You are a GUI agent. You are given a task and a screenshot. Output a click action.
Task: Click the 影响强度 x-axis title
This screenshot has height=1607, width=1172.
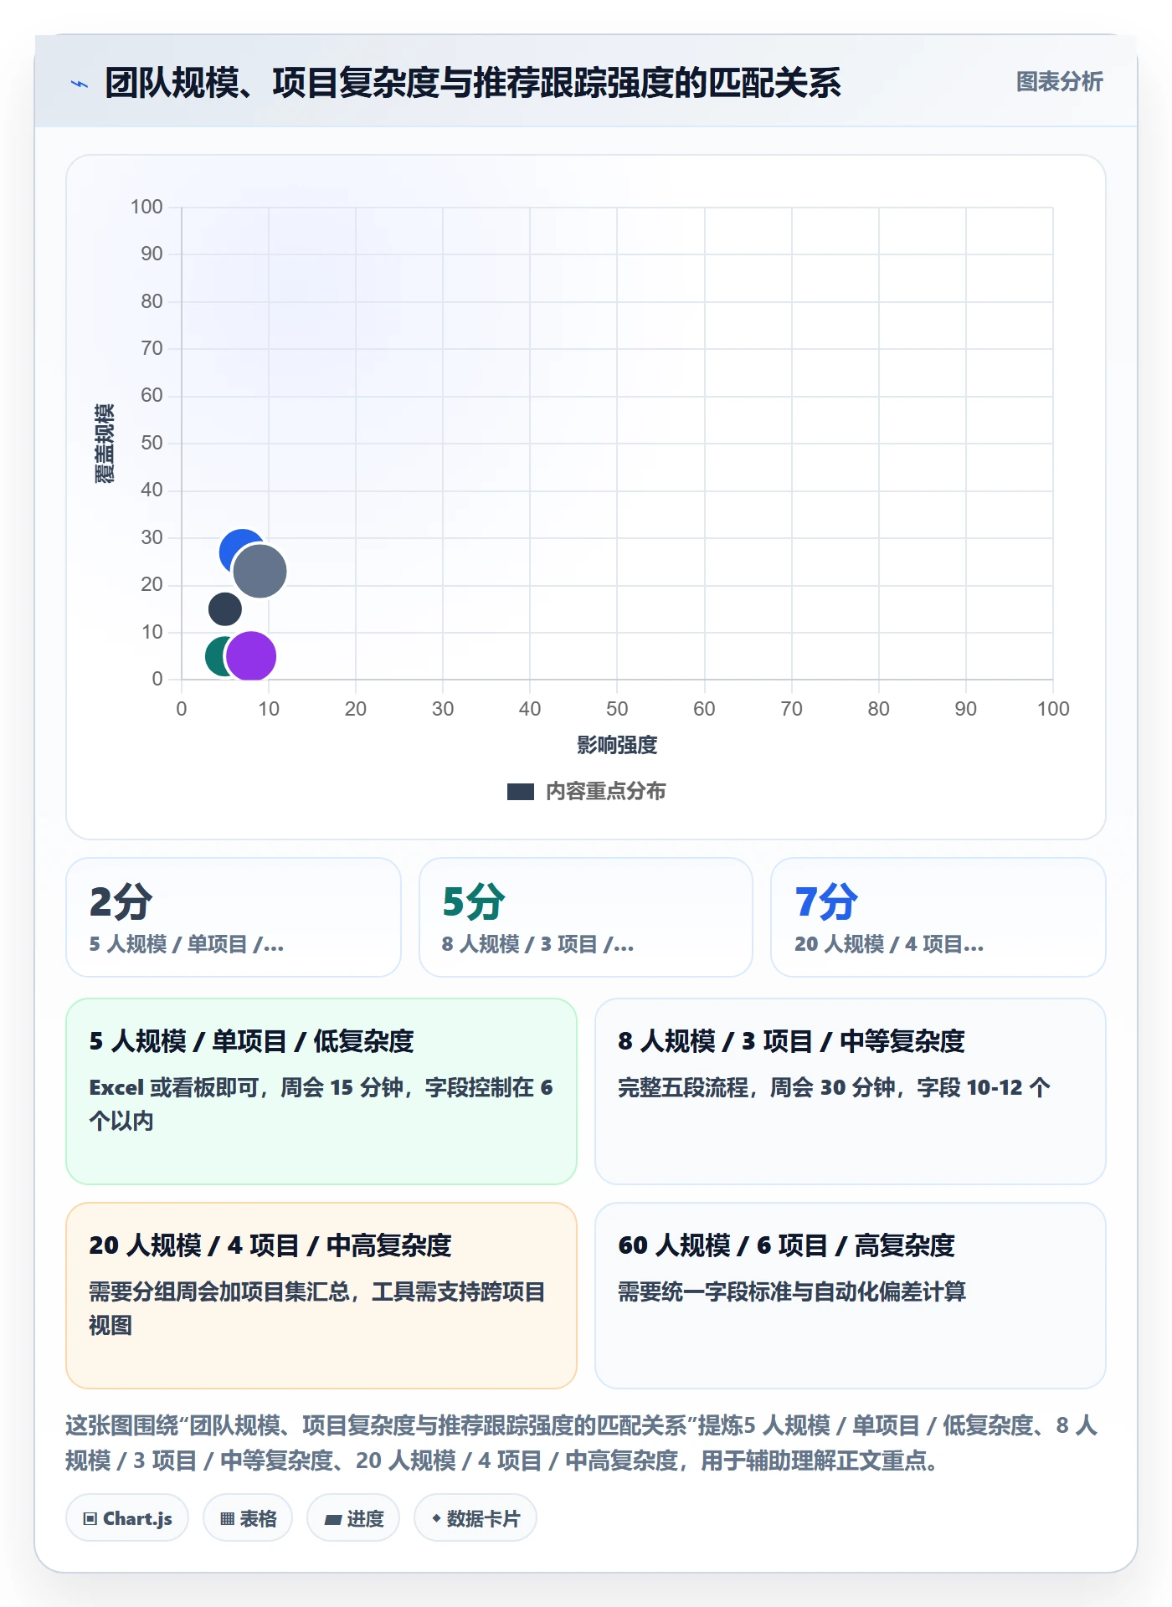coord(617,745)
